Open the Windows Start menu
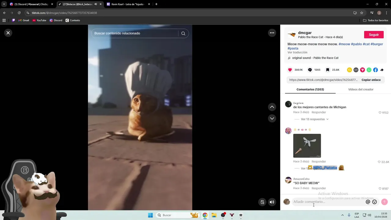The height and width of the screenshot is (220, 391). tap(150, 215)
